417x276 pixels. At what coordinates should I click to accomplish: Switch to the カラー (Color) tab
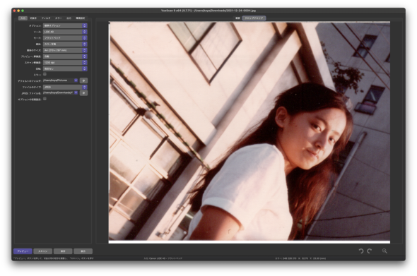(x=59, y=18)
